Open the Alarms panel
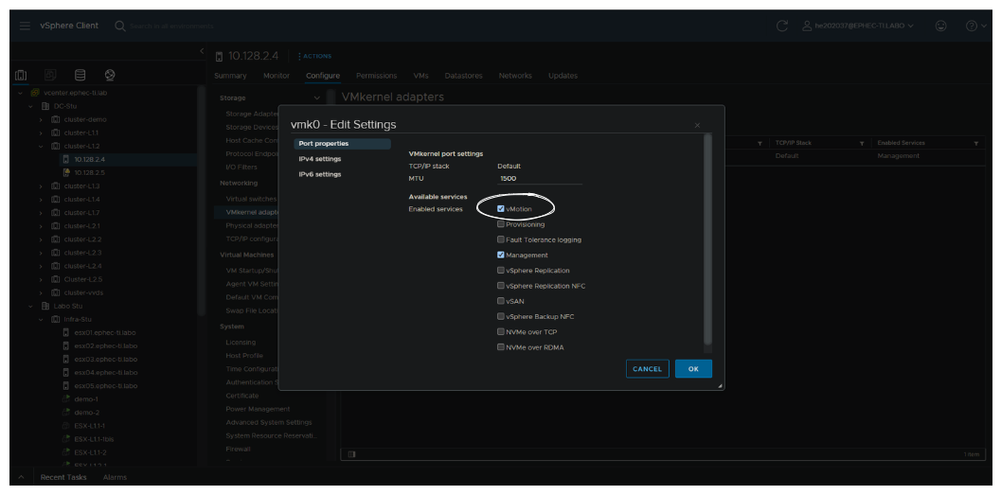This screenshot has width=1001, height=495. click(x=115, y=477)
